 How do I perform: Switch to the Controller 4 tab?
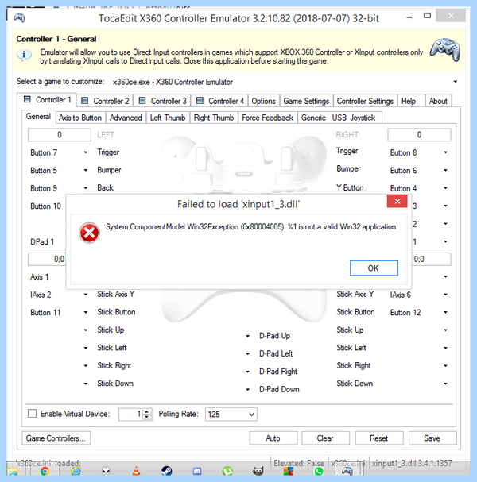(220, 101)
